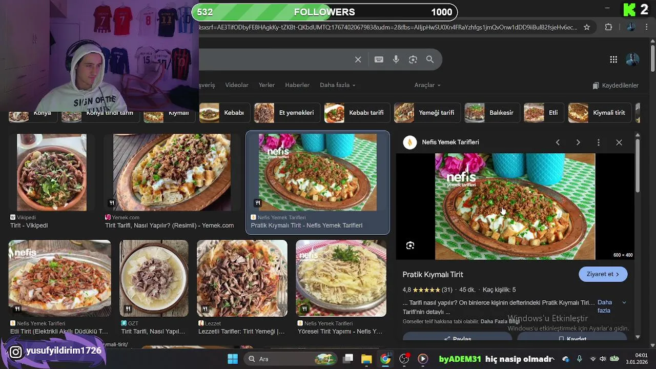Open the network Wi-Fi tray icon

[593, 359]
